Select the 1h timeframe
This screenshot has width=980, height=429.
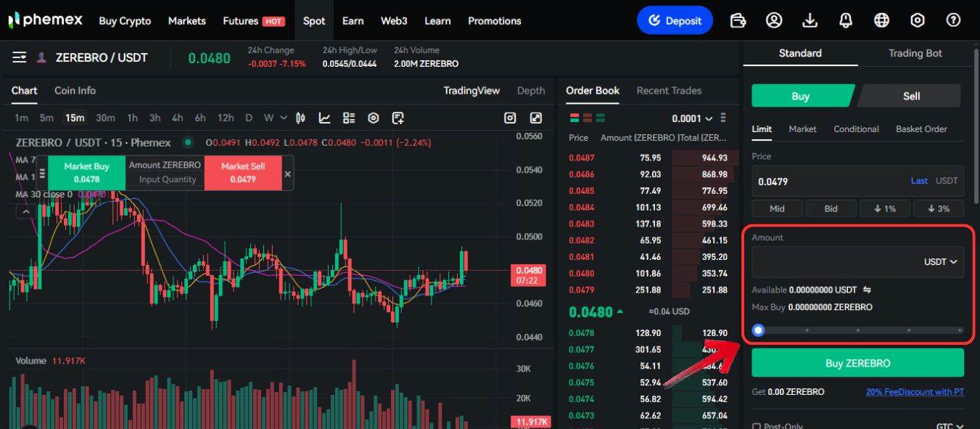pos(132,118)
